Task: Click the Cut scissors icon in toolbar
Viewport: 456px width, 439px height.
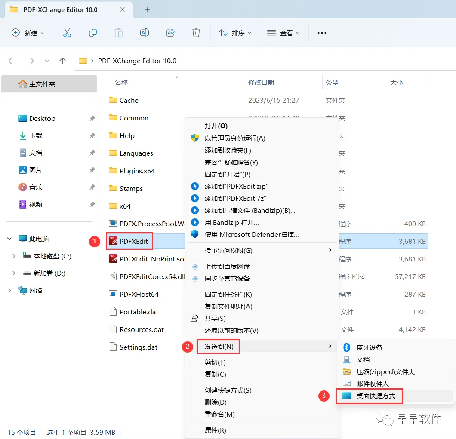Action: (67, 33)
